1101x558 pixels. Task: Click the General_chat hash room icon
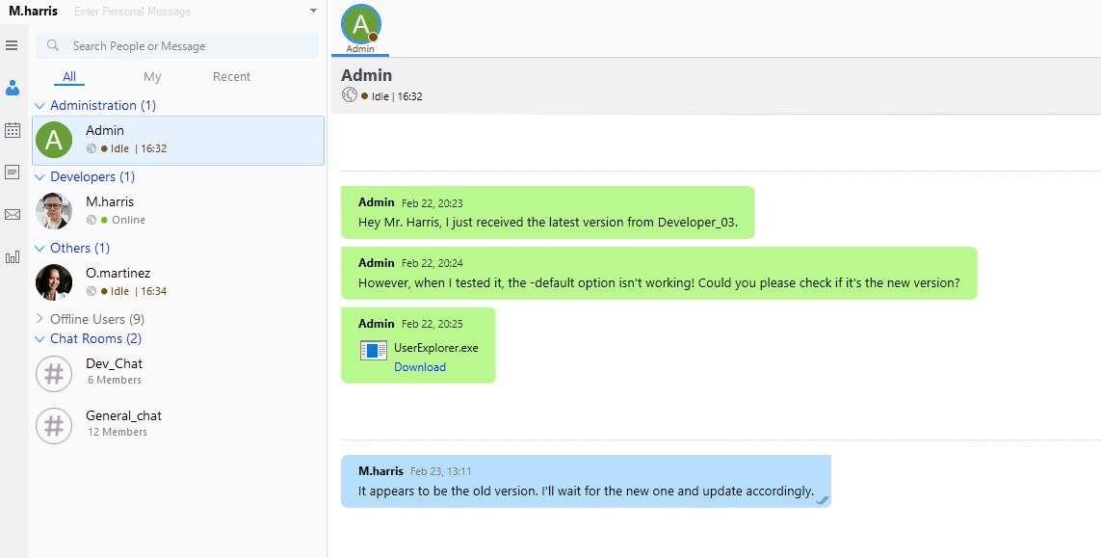point(54,425)
